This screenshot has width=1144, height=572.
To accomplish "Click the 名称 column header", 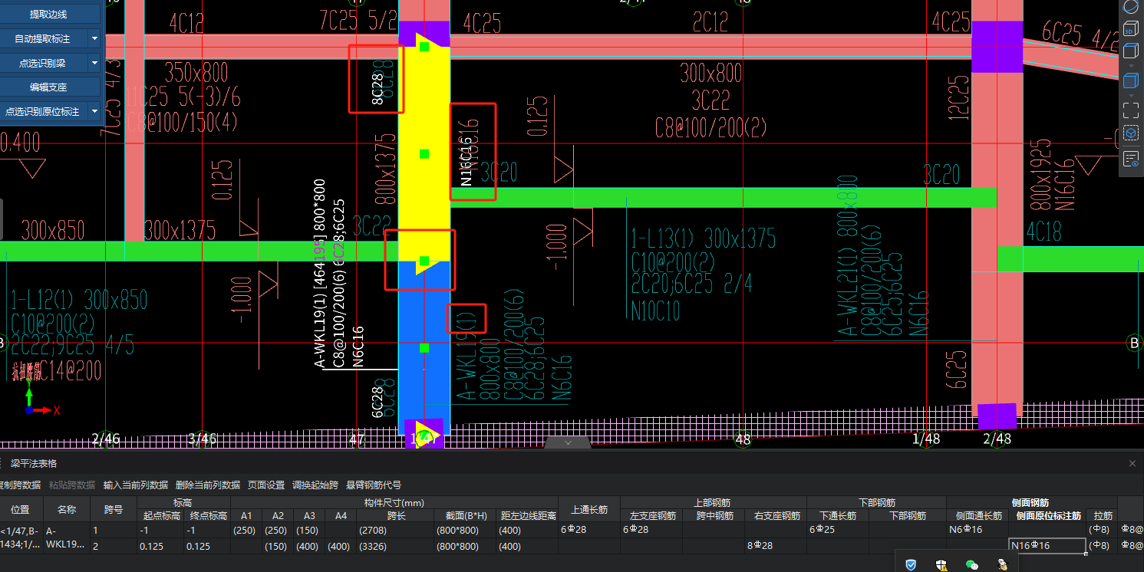I will 66,509.
